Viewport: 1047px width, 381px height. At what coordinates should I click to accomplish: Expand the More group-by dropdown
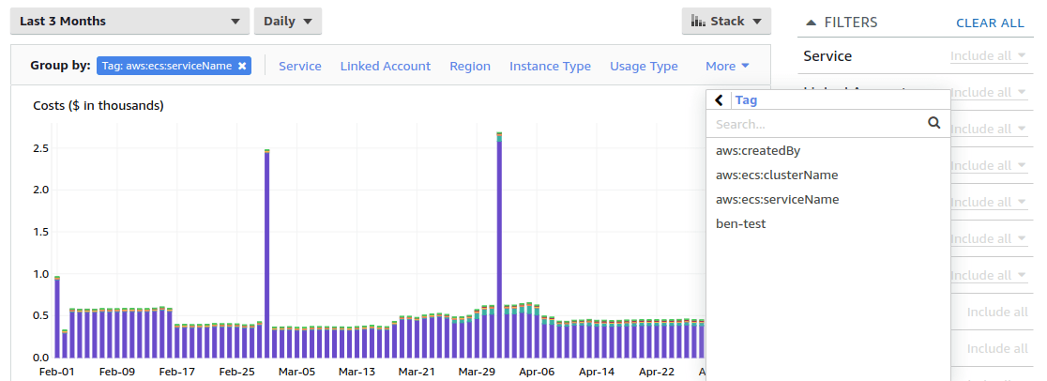point(728,67)
